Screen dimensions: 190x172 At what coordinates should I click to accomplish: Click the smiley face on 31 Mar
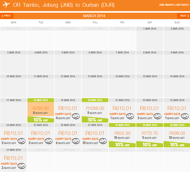(21, 166)
